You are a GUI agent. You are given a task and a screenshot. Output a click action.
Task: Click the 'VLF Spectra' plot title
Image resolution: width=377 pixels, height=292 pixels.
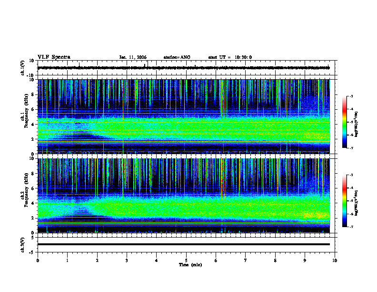(x=54, y=57)
